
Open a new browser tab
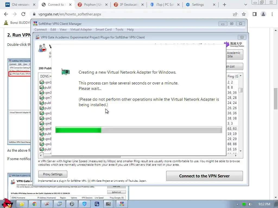225,5
